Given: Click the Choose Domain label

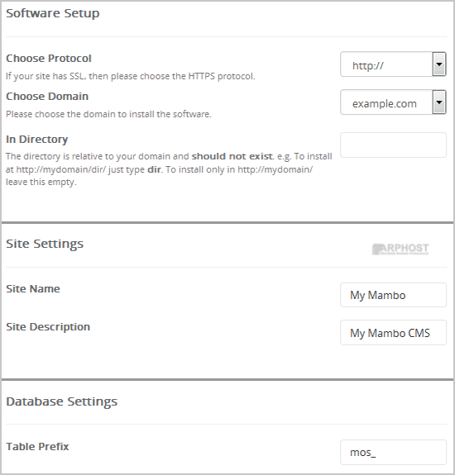Looking at the screenshot, I should [47, 97].
